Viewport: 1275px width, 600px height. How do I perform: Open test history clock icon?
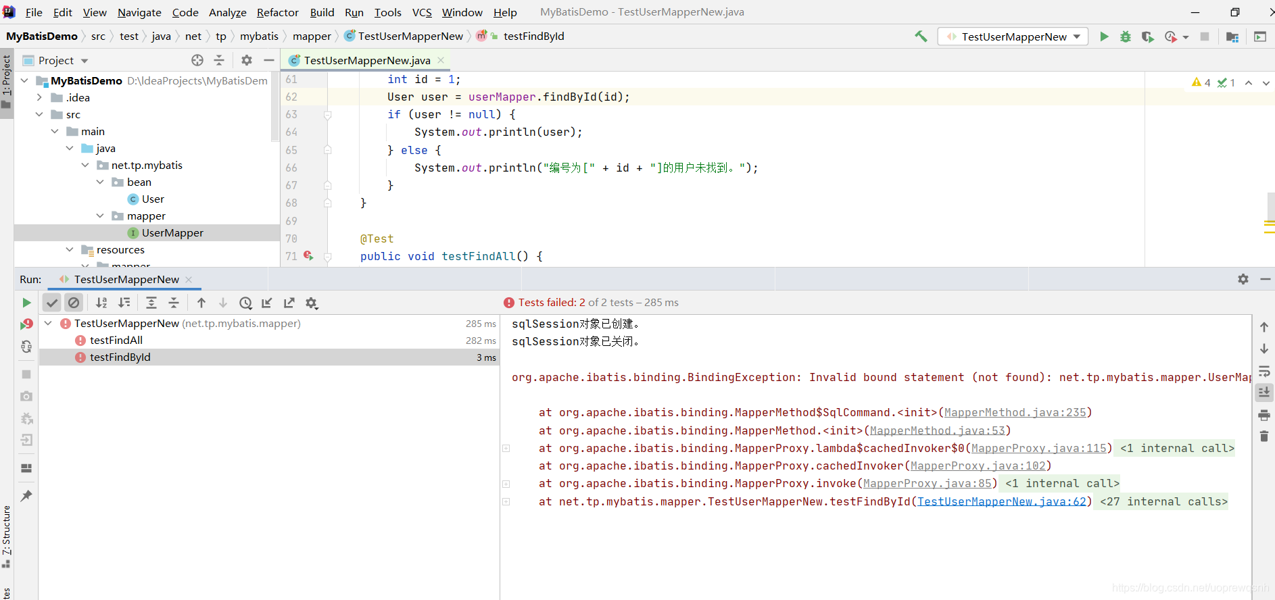click(246, 303)
